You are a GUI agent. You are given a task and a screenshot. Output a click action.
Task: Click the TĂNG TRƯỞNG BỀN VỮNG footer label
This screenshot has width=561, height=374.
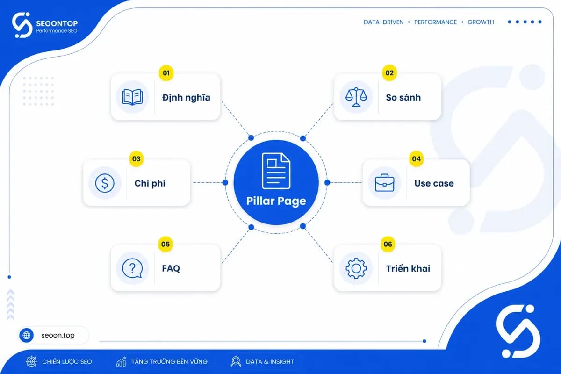pos(169,361)
